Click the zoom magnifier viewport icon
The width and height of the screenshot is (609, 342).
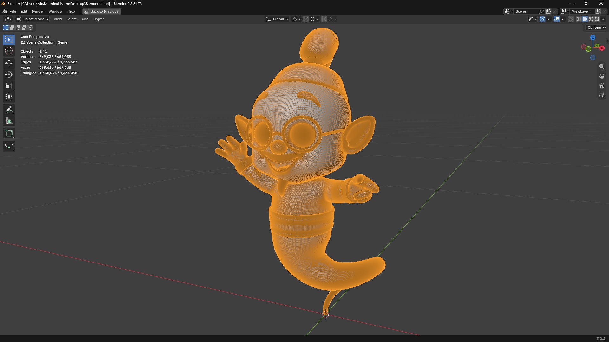pyautogui.click(x=602, y=66)
